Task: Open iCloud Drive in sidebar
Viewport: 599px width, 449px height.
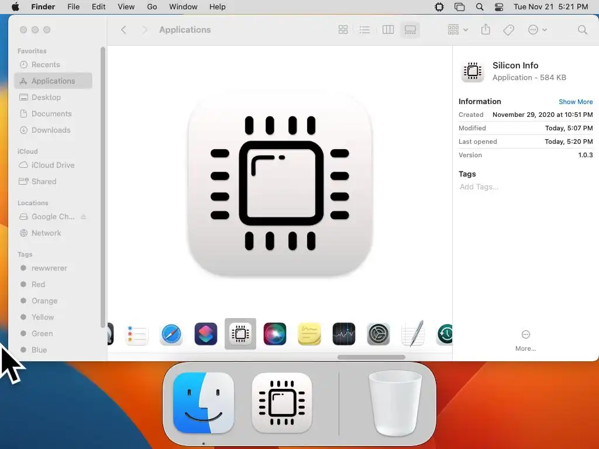Action: [x=53, y=165]
